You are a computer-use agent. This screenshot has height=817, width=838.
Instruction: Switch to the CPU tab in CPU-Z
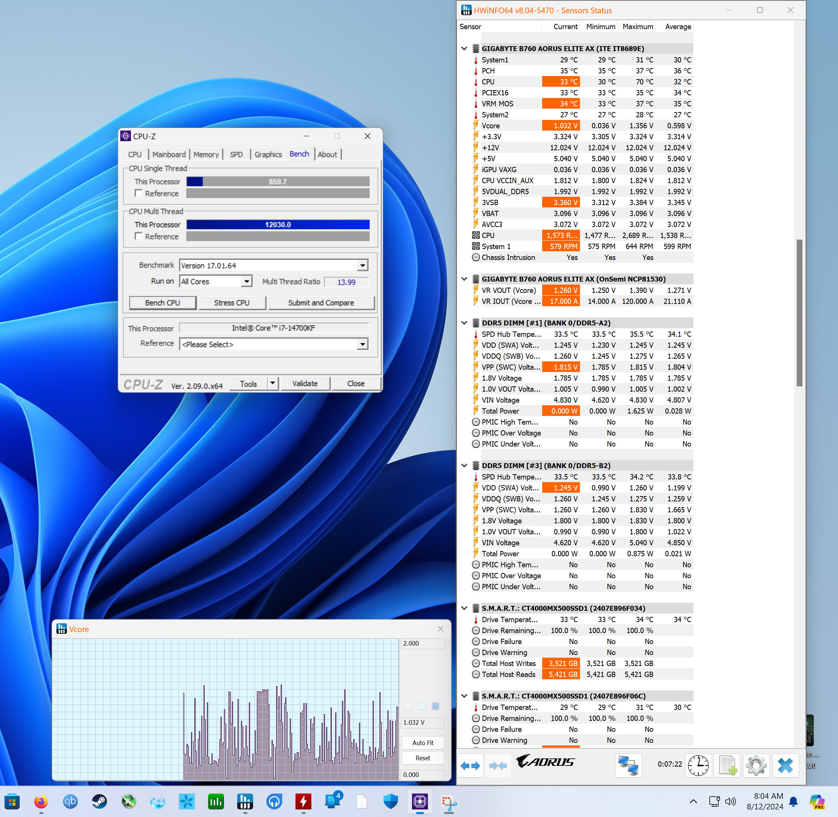pyautogui.click(x=135, y=154)
